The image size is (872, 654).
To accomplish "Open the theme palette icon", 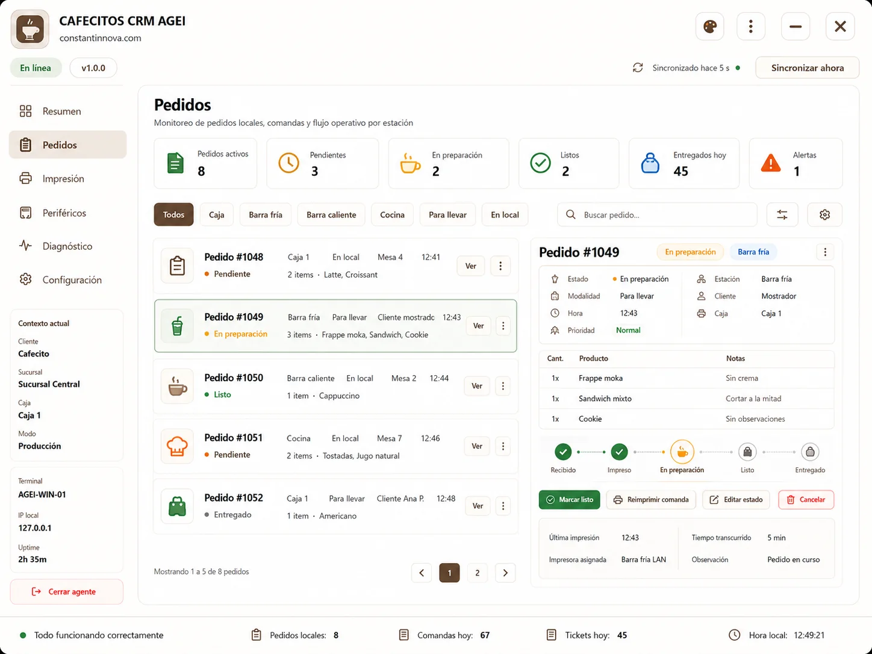I will point(709,26).
